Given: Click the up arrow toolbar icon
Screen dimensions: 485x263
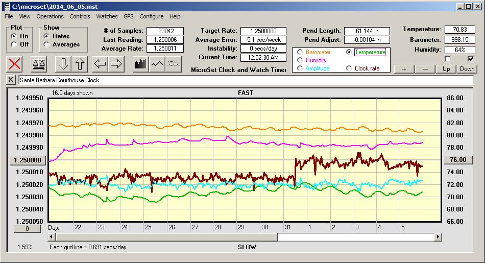Looking at the screenshot, I should (80, 64).
